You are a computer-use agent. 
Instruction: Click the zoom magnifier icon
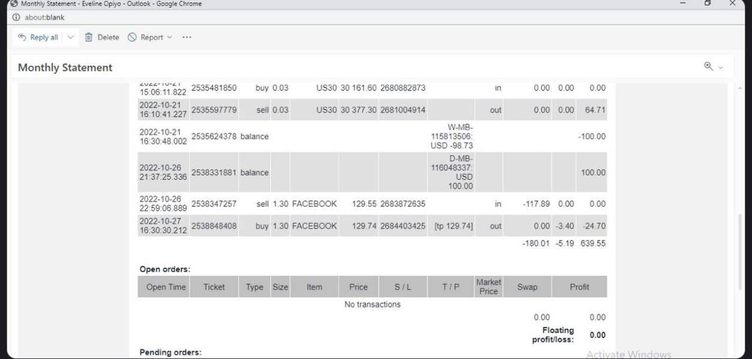tap(708, 66)
